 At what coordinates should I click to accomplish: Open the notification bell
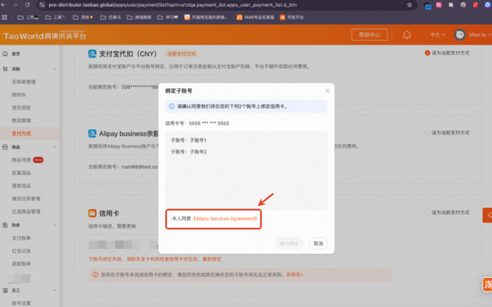[407, 35]
